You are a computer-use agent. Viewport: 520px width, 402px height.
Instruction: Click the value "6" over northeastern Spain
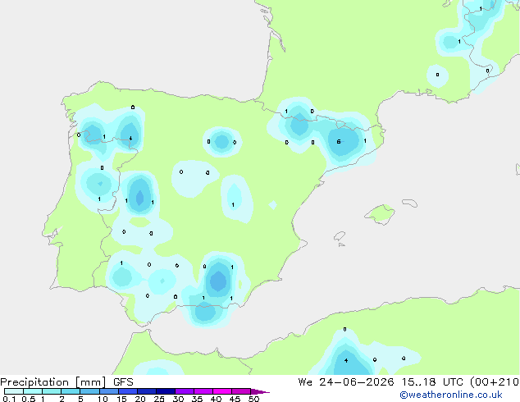click(339, 142)
